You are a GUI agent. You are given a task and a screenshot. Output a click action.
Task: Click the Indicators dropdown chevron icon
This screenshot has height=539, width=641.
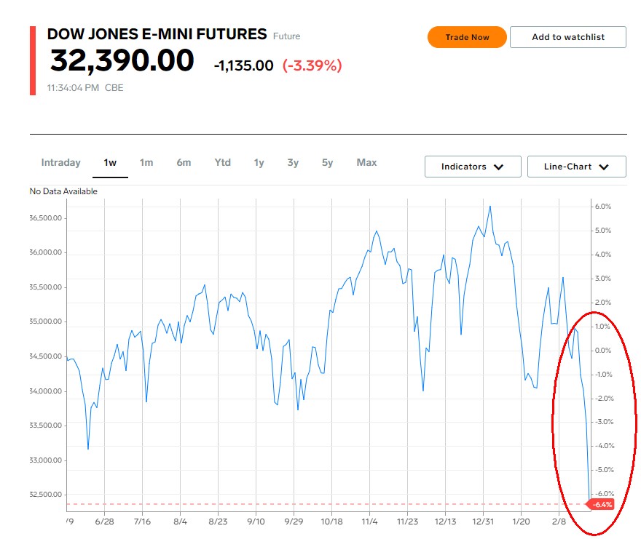tap(498, 167)
